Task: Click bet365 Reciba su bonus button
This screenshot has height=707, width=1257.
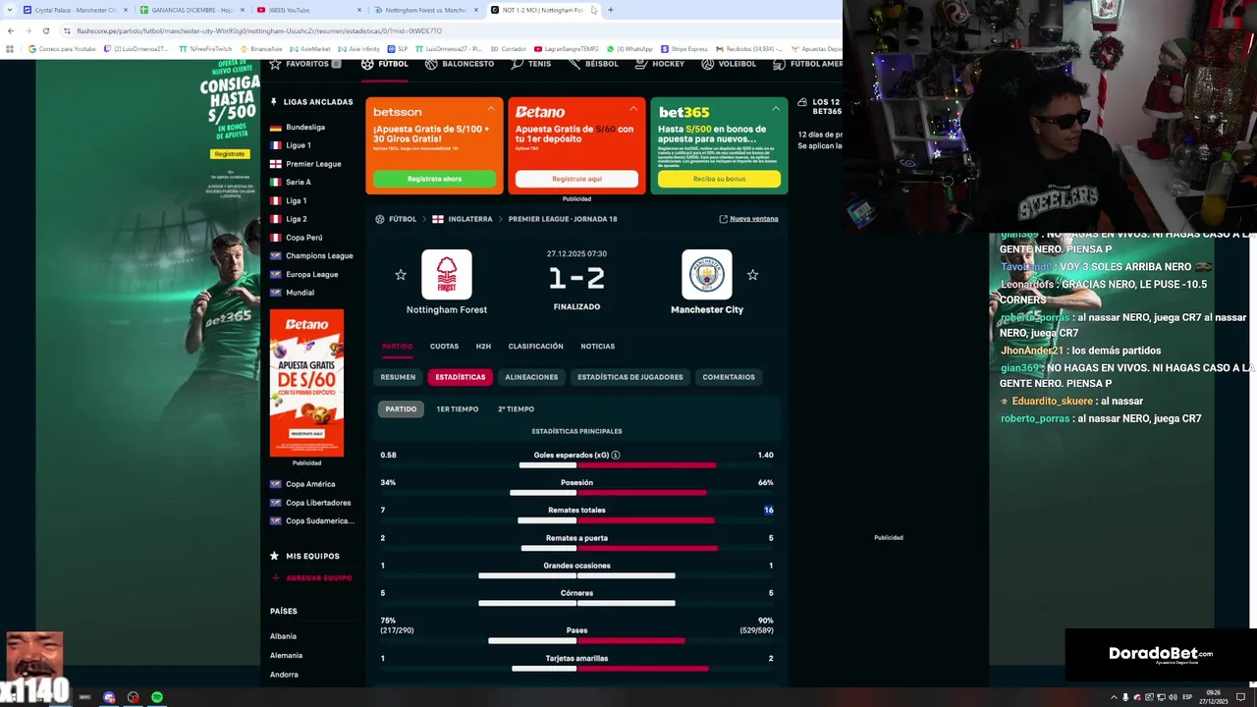Action: (719, 179)
